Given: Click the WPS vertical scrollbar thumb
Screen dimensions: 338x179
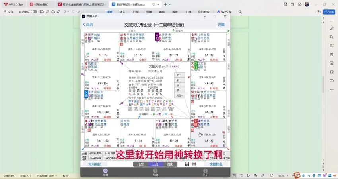Looking at the screenshot, I should coord(323,85).
